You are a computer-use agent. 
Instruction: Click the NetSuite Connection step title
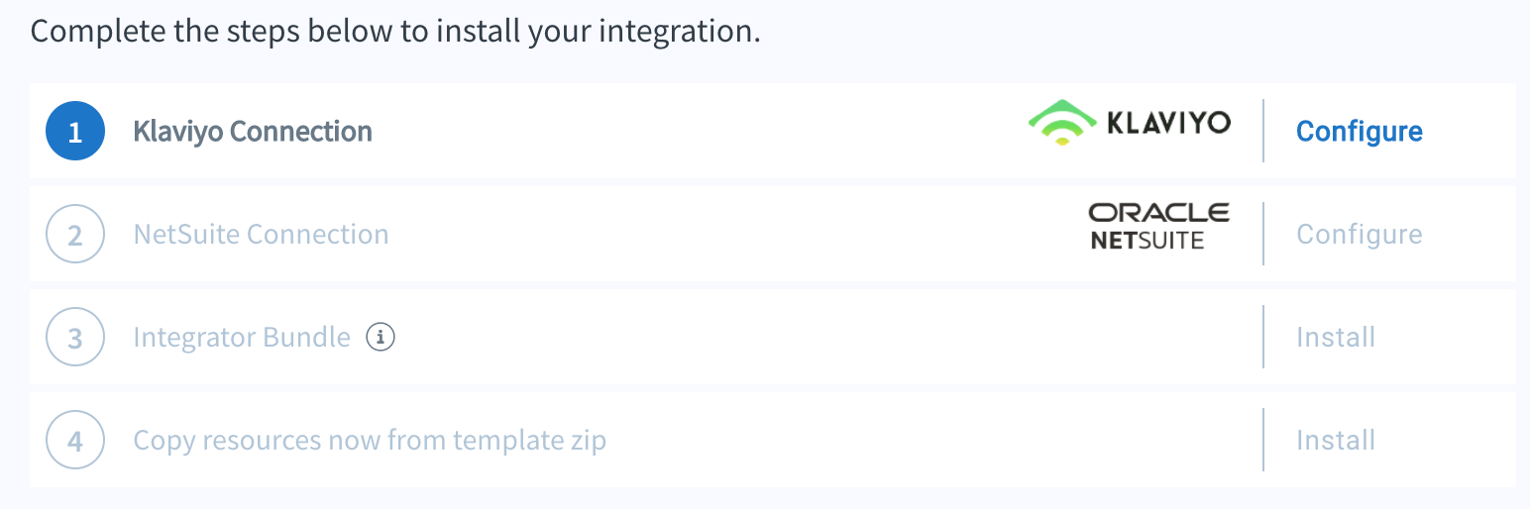pyautogui.click(x=261, y=235)
